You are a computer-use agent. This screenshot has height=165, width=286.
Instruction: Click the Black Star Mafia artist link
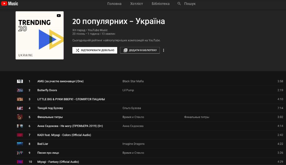(x=133, y=81)
